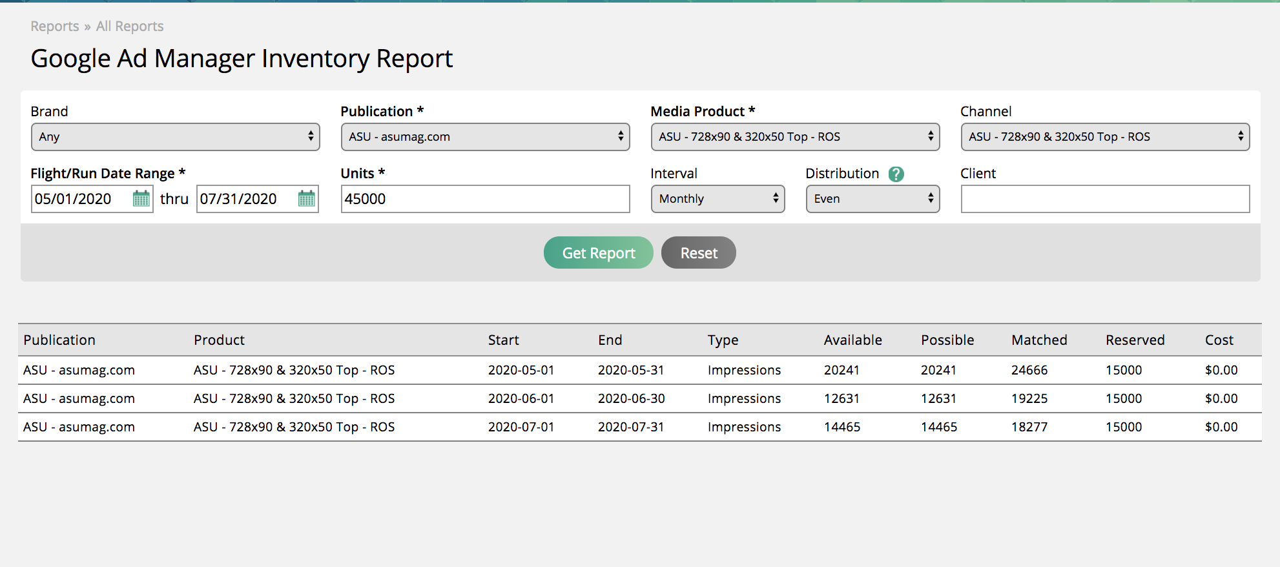This screenshot has width=1280, height=567.
Task: Open the Media Product dropdown
Action: click(x=796, y=137)
